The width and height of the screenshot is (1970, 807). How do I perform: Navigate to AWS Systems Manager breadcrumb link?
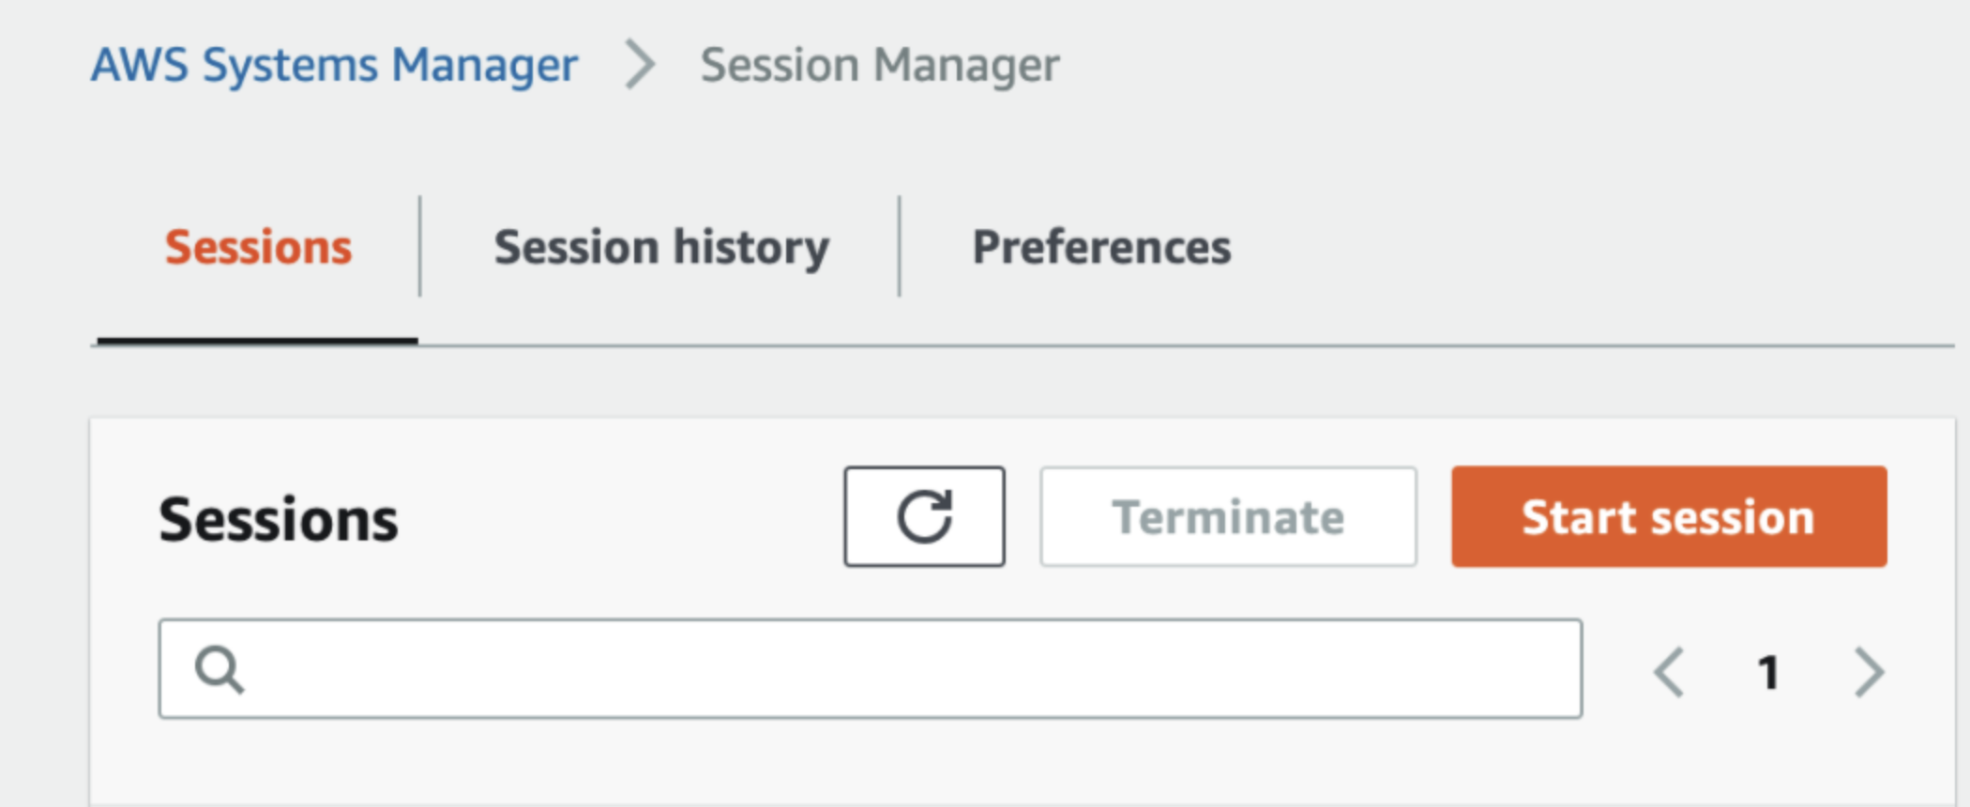(x=334, y=65)
